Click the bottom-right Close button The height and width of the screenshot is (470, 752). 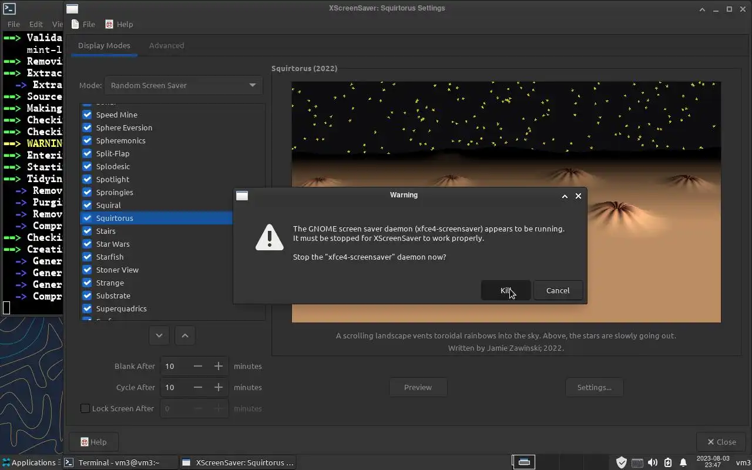721,442
